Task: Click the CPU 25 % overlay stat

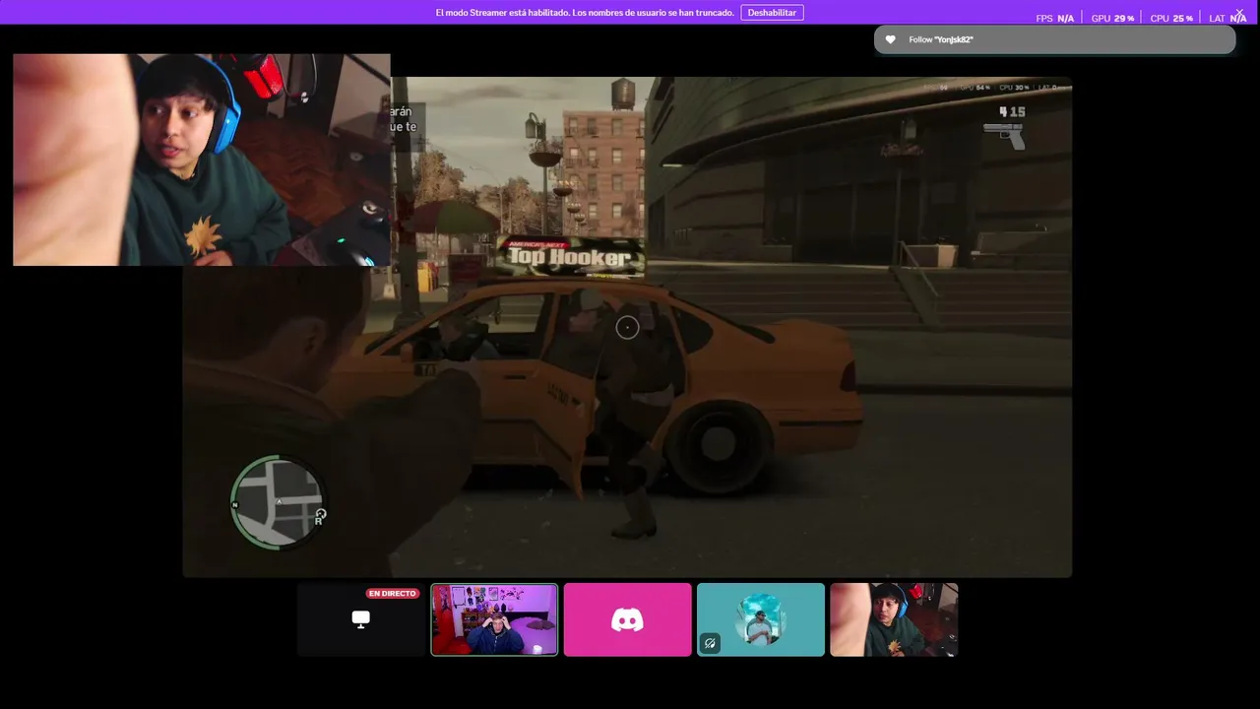Action: click(1171, 19)
